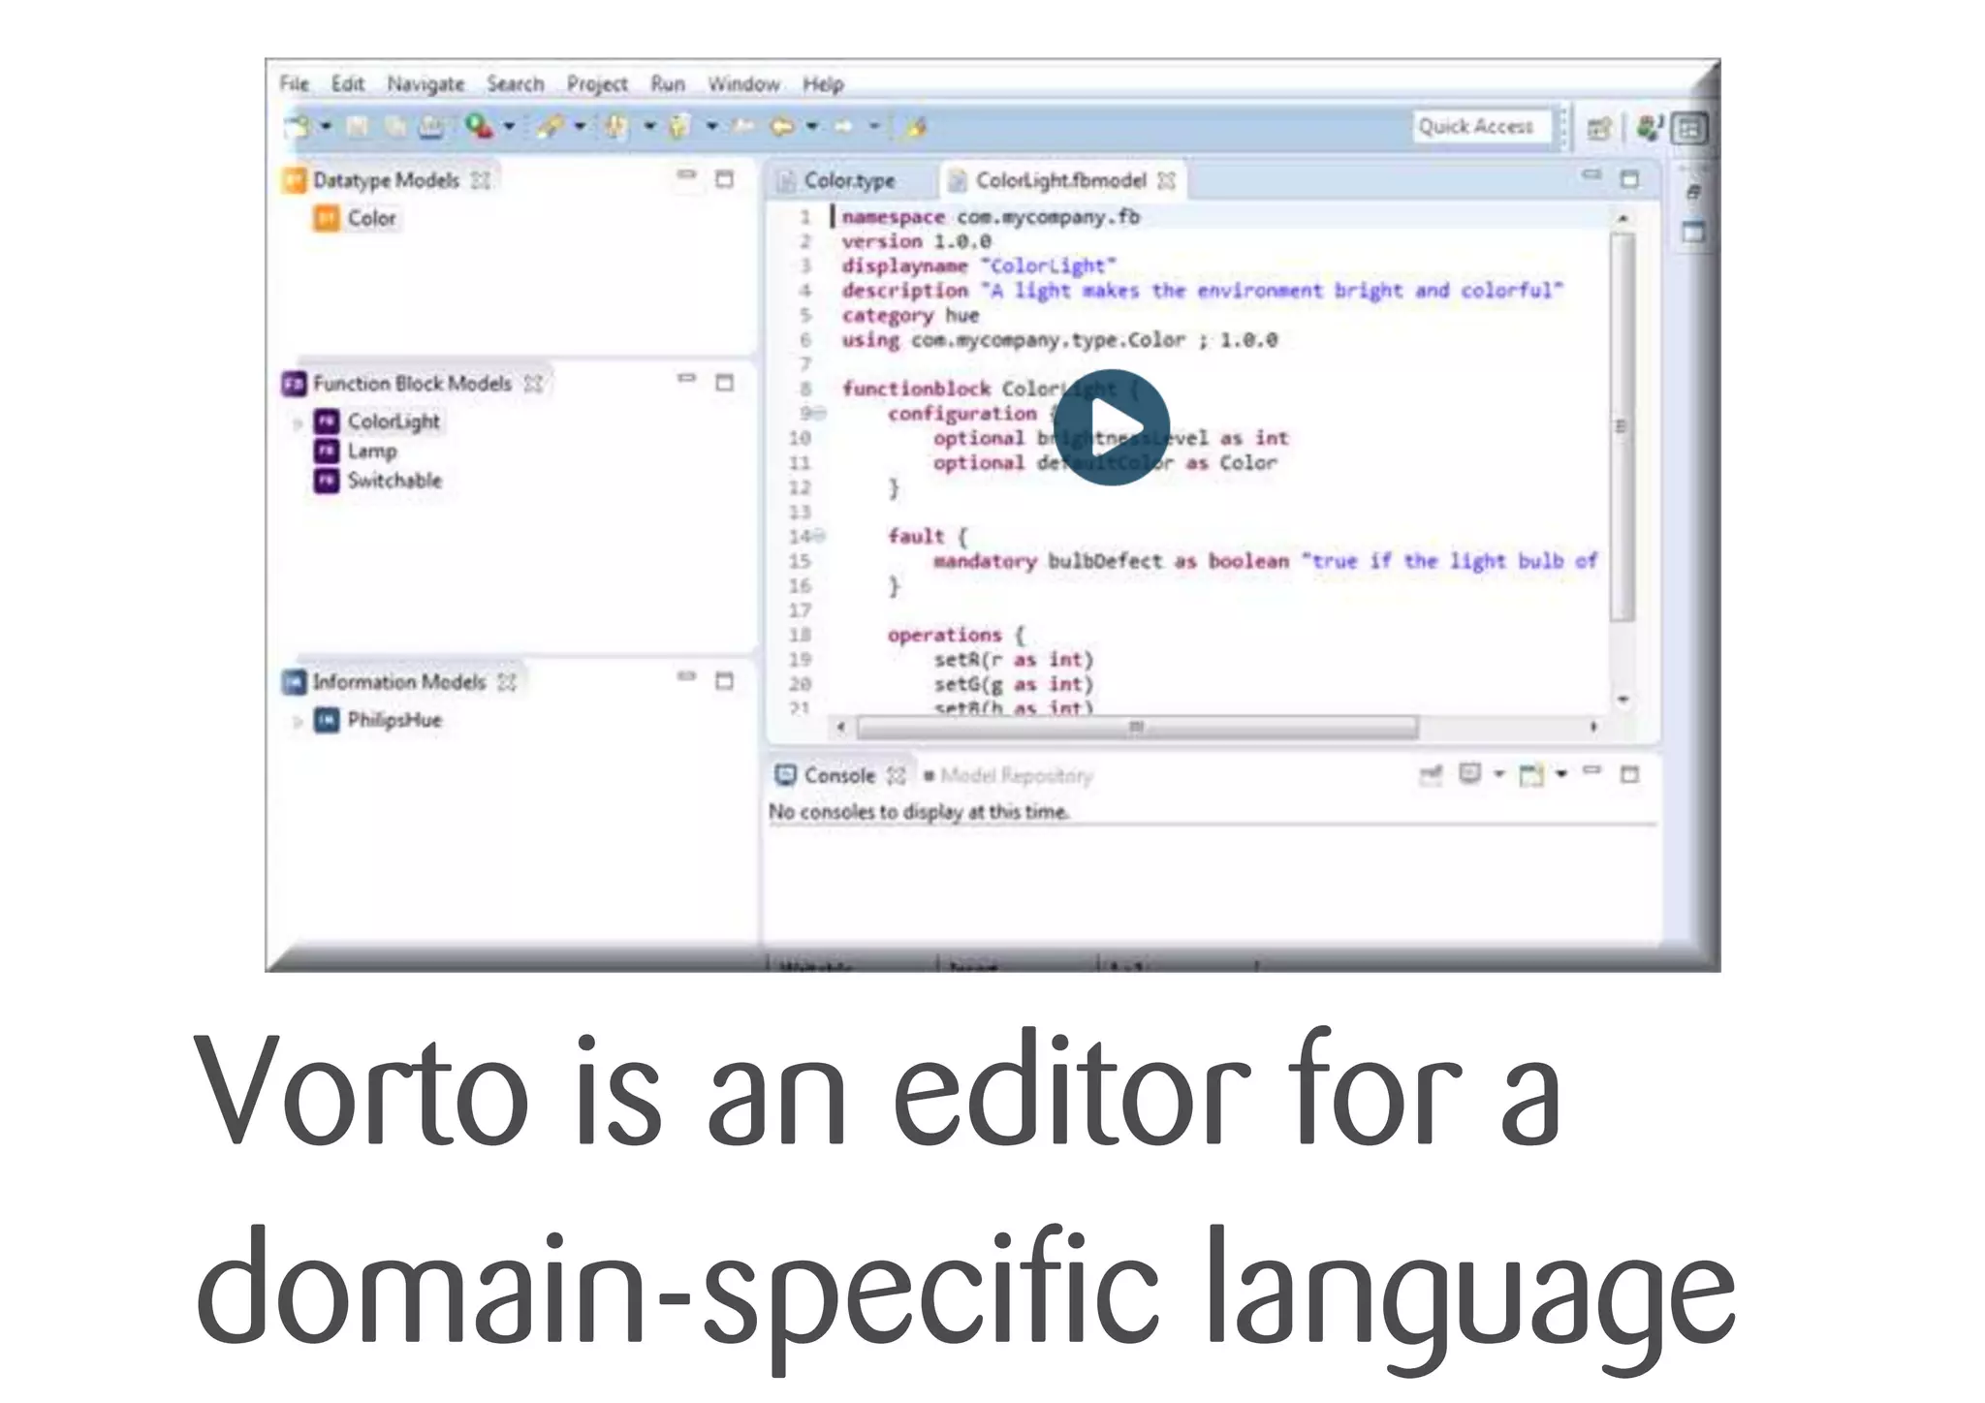Viewport: 1985px width, 1403px height.
Task: Select the PhilipsHue information model
Action: (x=394, y=720)
